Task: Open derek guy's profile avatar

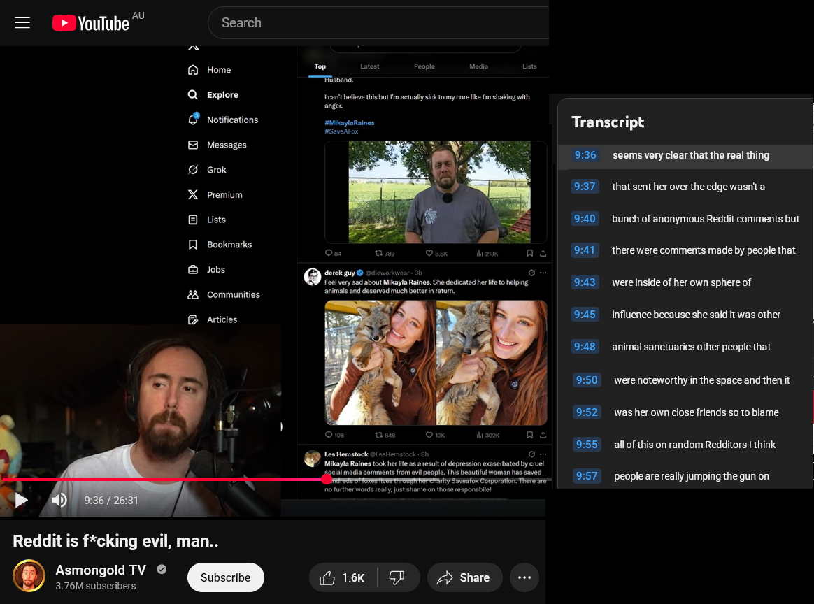Action: click(x=313, y=277)
